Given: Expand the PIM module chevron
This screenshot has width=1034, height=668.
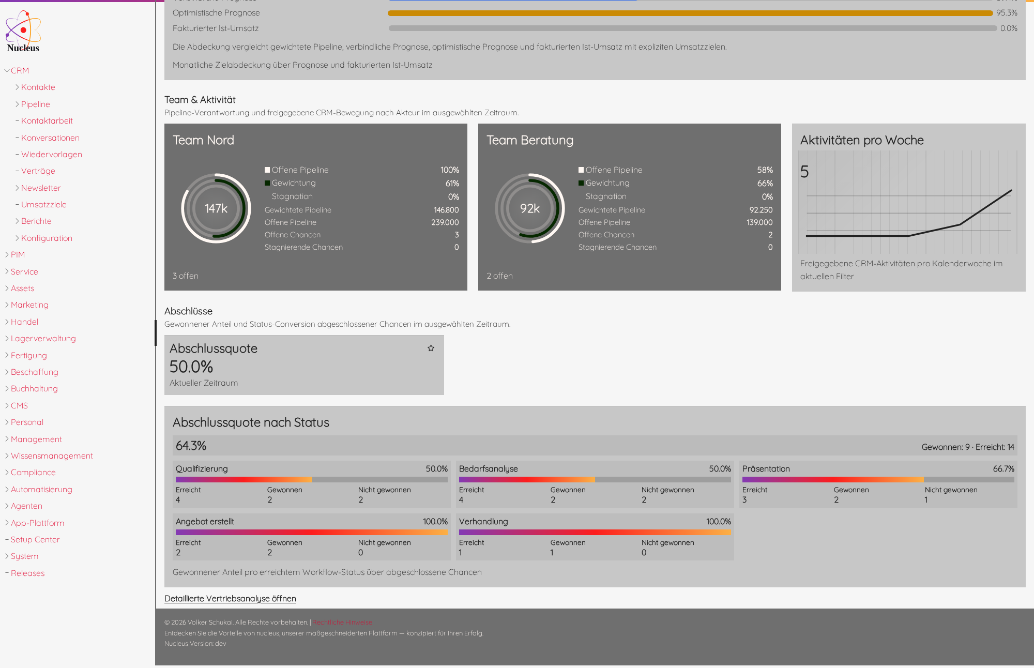Looking at the screenshot, I should pos(7,254).
